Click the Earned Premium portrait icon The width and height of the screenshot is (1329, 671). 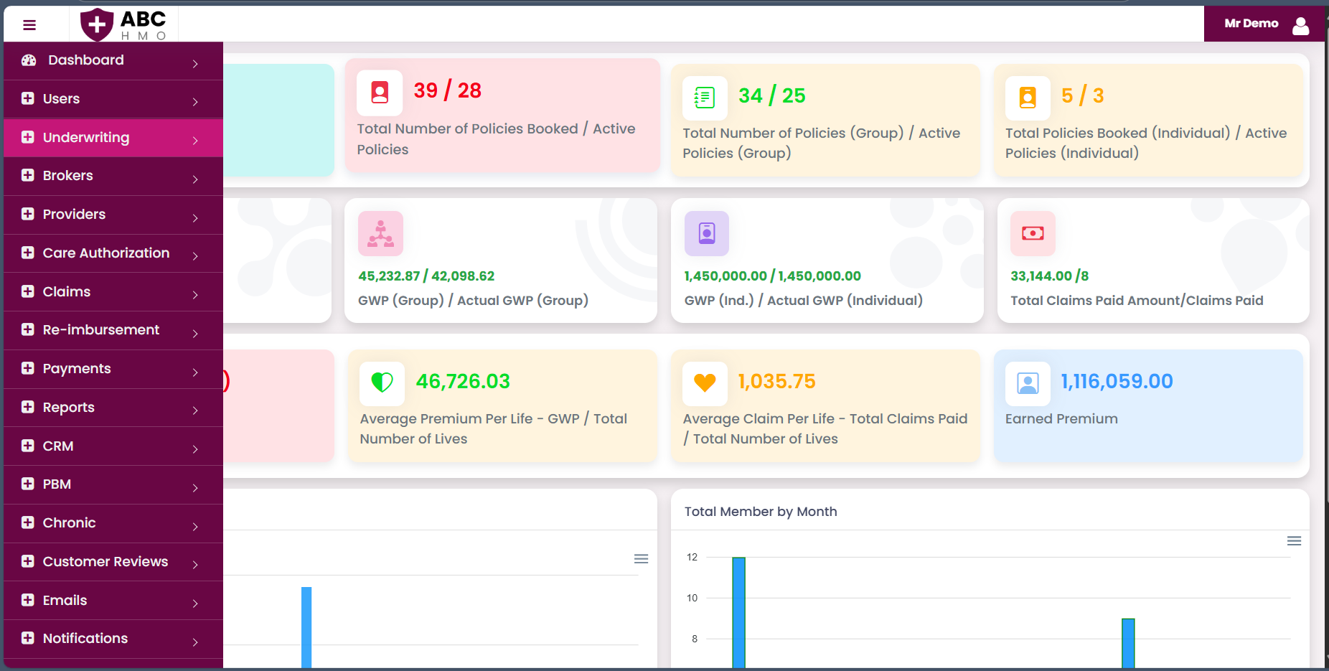click(1028, 383)
